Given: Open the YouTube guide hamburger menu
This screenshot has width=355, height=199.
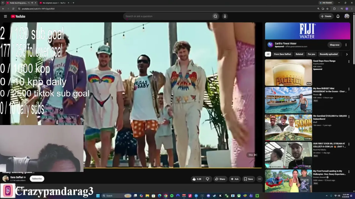Looking at the screenshot, I should [5, 16].
